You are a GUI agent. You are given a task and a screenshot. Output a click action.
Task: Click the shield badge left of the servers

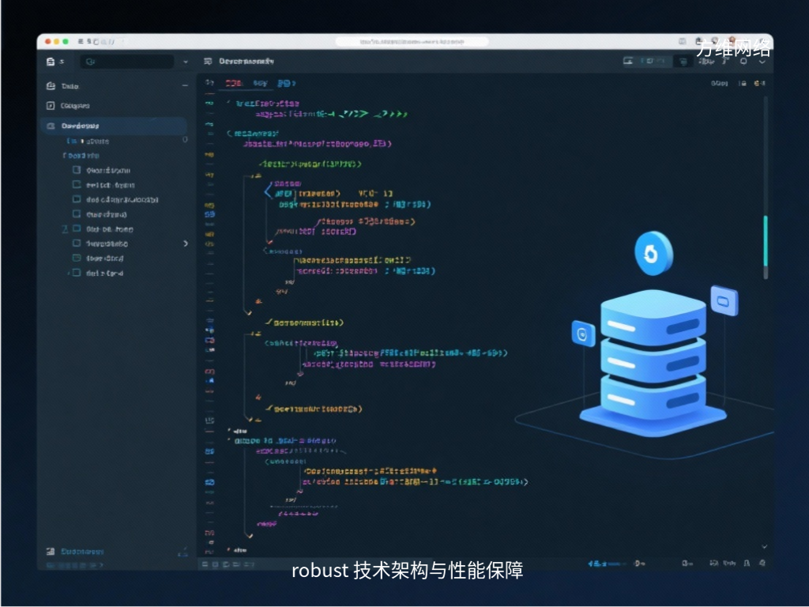582,334
